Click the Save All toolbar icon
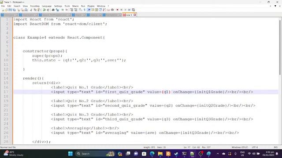The image size is (282, 158). pos(14,10)
